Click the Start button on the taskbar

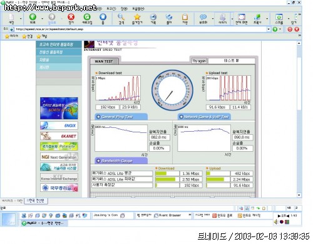(x=8, y=219)
